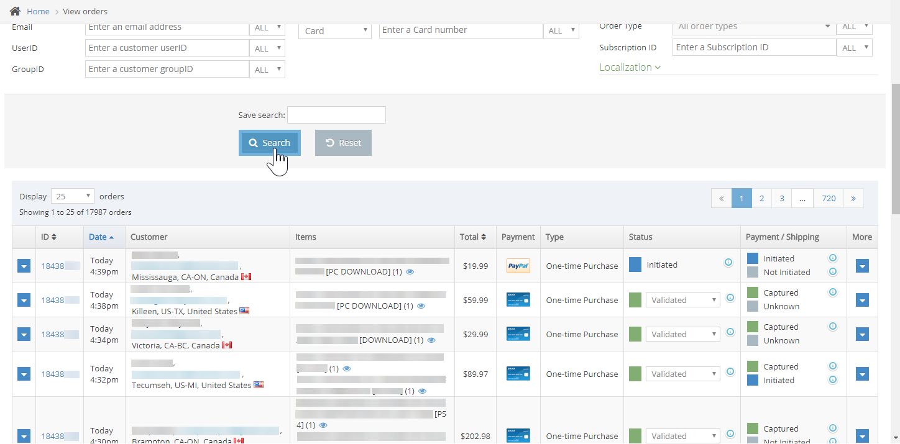The height and width of the screenshot is (444, 900).
Task: Go to page 2 of orders
Action: (x=761, y=198)
